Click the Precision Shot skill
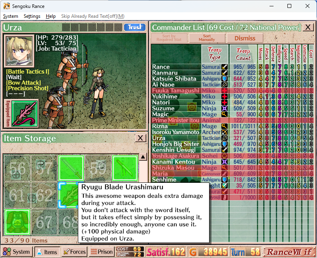 click(x=27, y=88)
